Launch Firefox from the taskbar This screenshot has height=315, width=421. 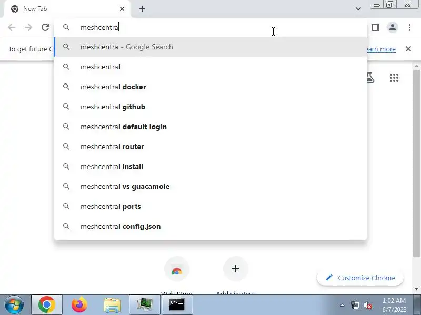pos(79,304)
